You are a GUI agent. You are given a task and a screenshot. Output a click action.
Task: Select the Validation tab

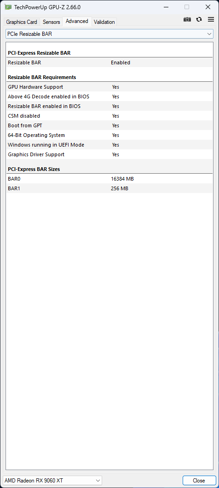pos(104,22)
